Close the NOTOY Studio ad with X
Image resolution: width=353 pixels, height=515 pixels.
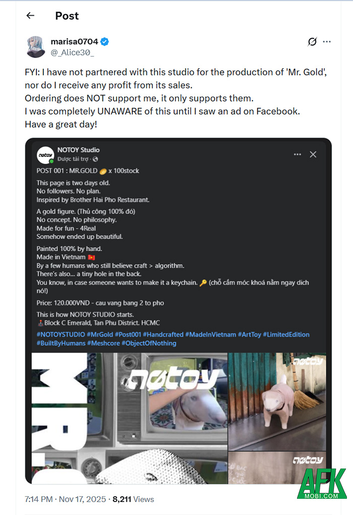(x=313, y=154)
